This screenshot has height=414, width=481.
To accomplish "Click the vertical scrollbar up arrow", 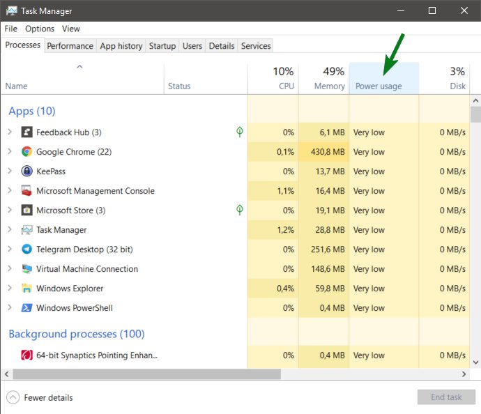I will tap(475, 100).
